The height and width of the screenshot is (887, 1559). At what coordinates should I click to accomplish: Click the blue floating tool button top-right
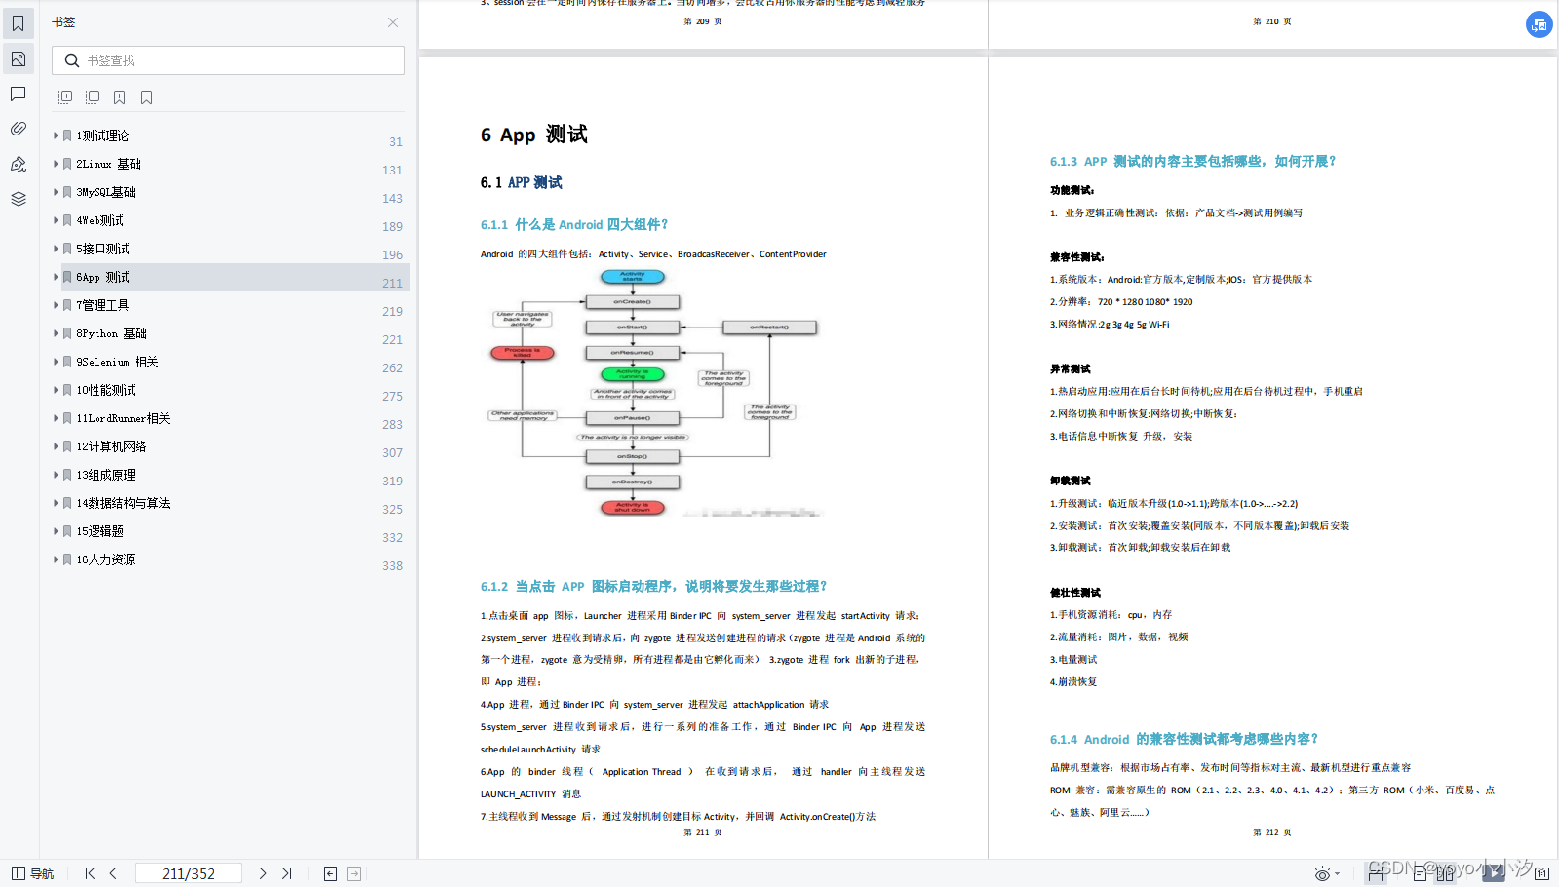coord(1539,24)
